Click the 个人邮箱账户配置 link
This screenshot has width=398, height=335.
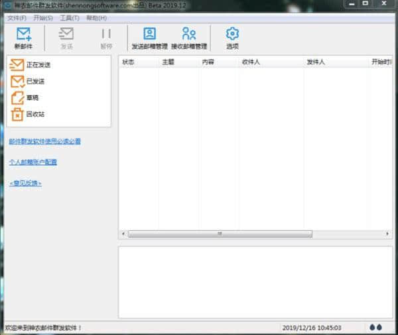coord(33,162)
